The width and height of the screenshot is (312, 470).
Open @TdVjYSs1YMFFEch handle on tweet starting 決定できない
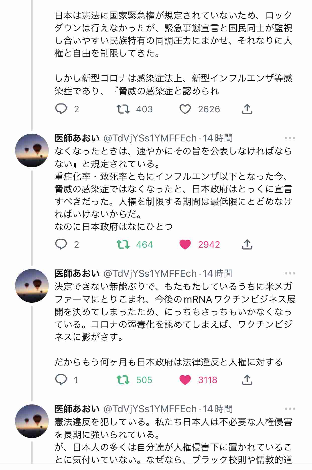pyautogui.click(x=150, y=273)
